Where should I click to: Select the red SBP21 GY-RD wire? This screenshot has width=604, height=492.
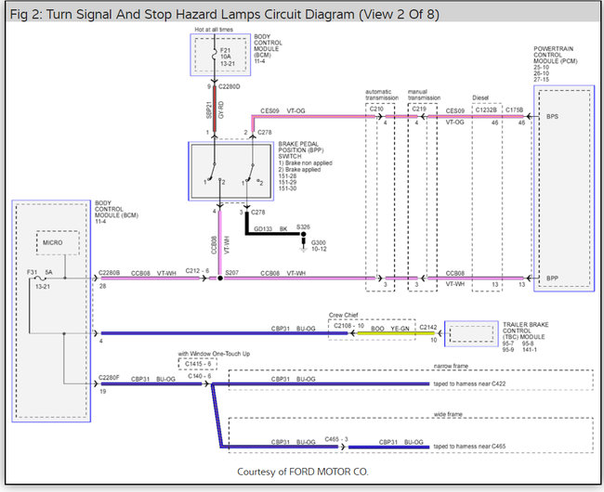coord(215,109)
